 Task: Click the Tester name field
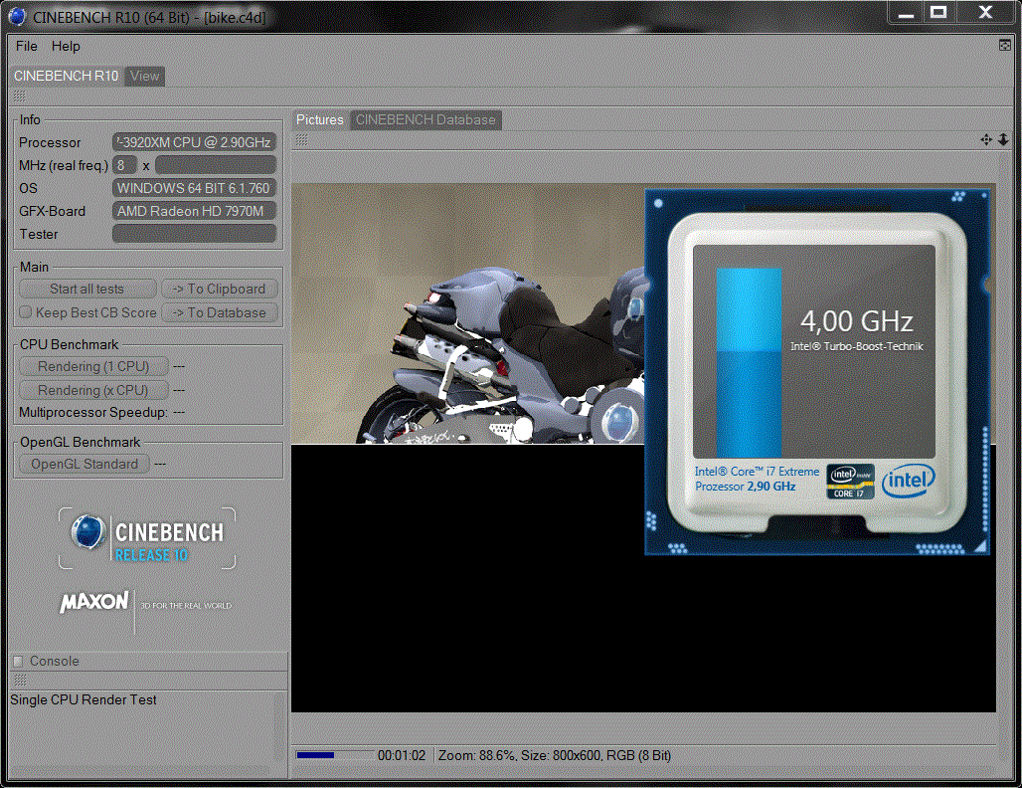point(194,234)
